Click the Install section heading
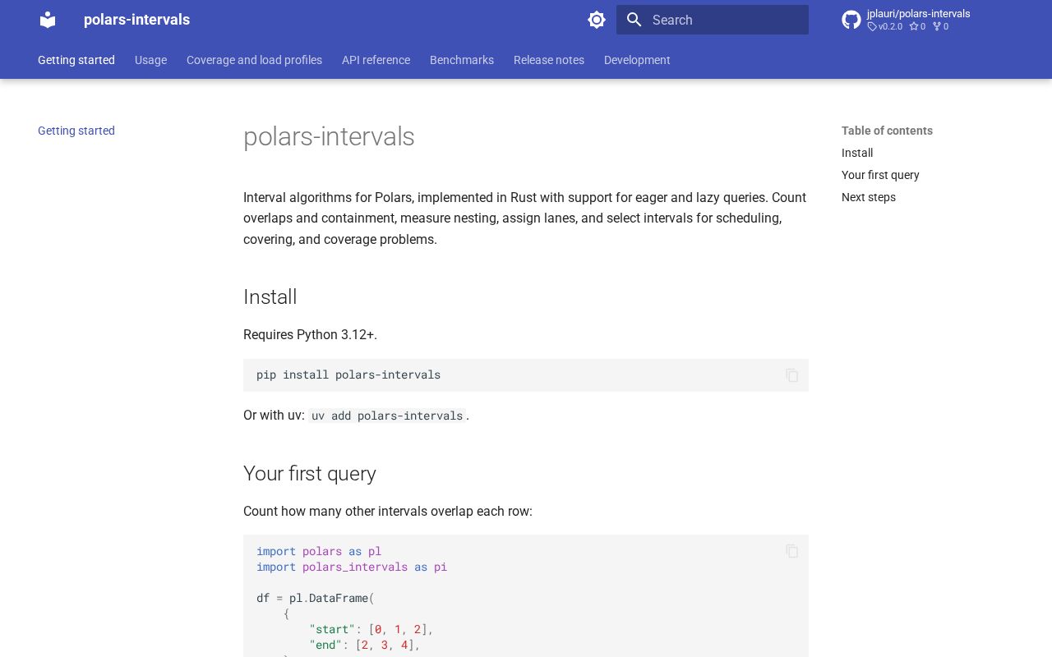 pyautogui.click(x=270, y=296)
